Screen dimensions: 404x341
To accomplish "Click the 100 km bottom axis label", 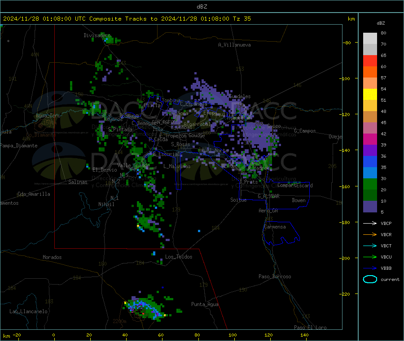I will point(233,335).
